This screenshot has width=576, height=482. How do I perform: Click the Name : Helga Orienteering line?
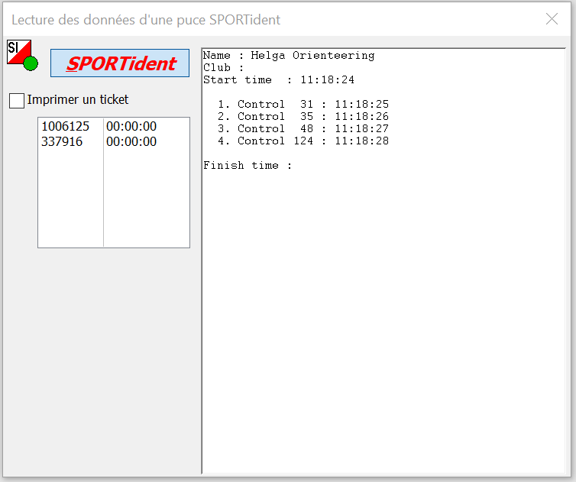point(289,56)
